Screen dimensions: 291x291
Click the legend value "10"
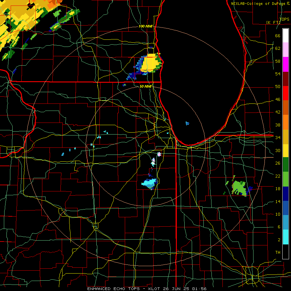(x=278, y=214)
